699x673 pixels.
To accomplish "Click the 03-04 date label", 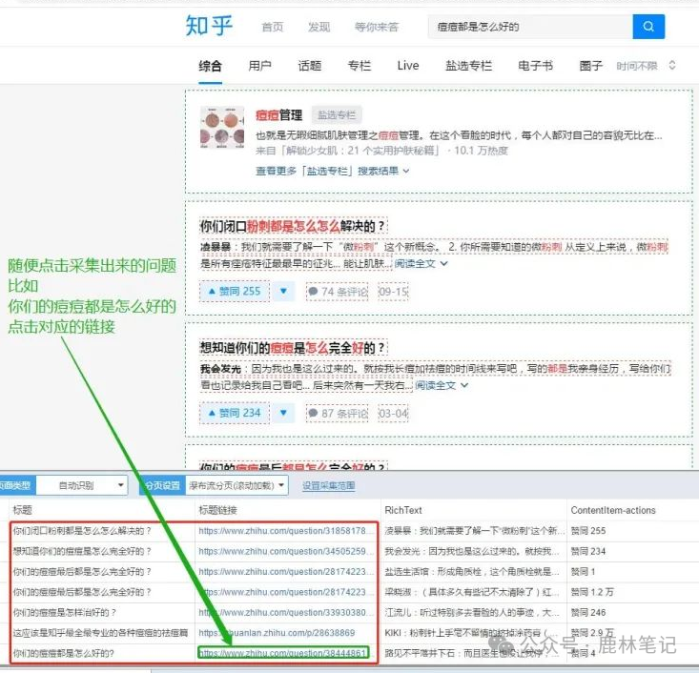I will pyautogui.click(x=393, y=413).
